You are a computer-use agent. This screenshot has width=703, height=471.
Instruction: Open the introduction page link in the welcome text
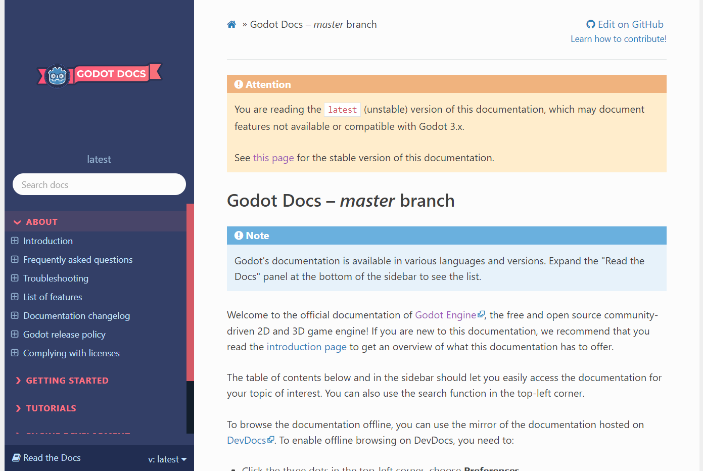(306, 347)
